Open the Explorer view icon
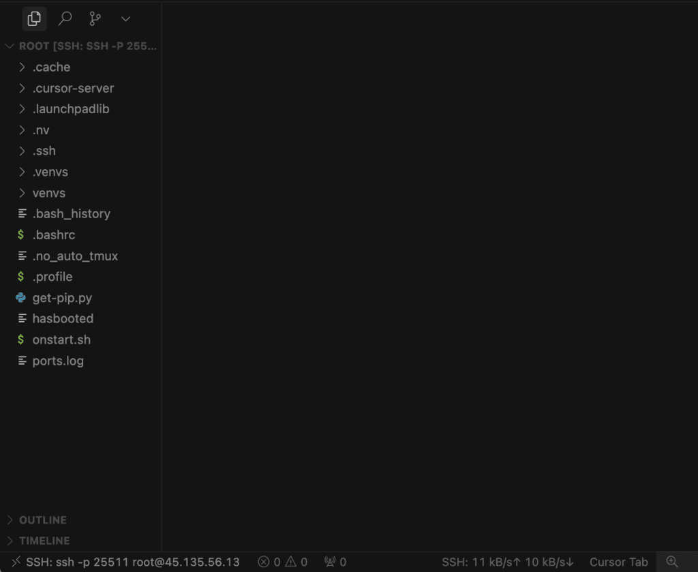The height and width of the screenshot is (572, 698). tap(34, 18)
